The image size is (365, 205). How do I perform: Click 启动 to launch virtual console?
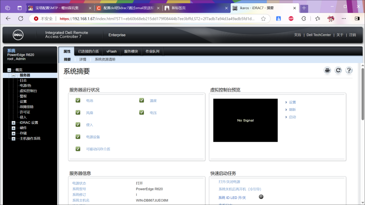(292, 117)
